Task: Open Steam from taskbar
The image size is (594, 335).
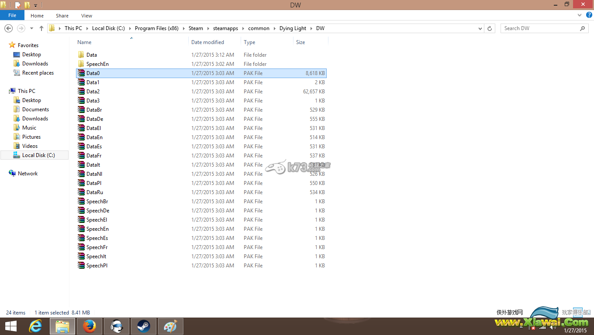Action: (144, 326)
